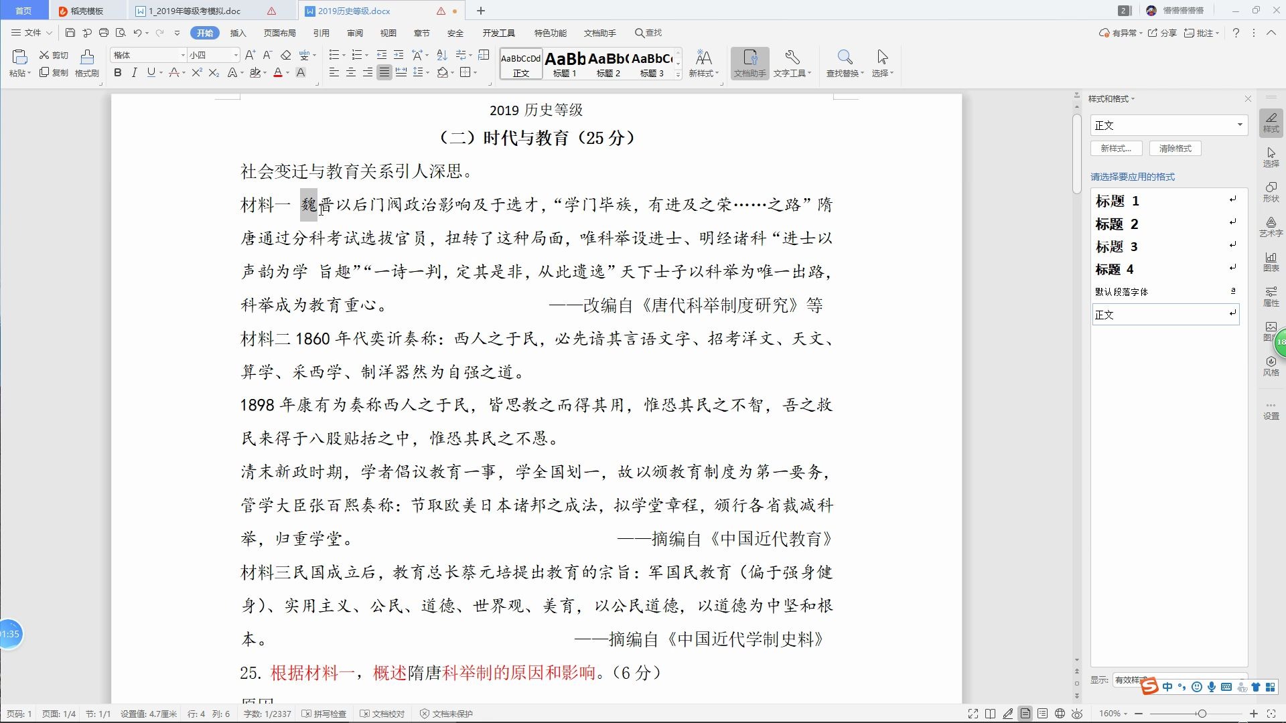The image size is (1286, 723).
Task: Open the 文件 menu dropdown
Action: pyautogui.click(x=31, y=33)
